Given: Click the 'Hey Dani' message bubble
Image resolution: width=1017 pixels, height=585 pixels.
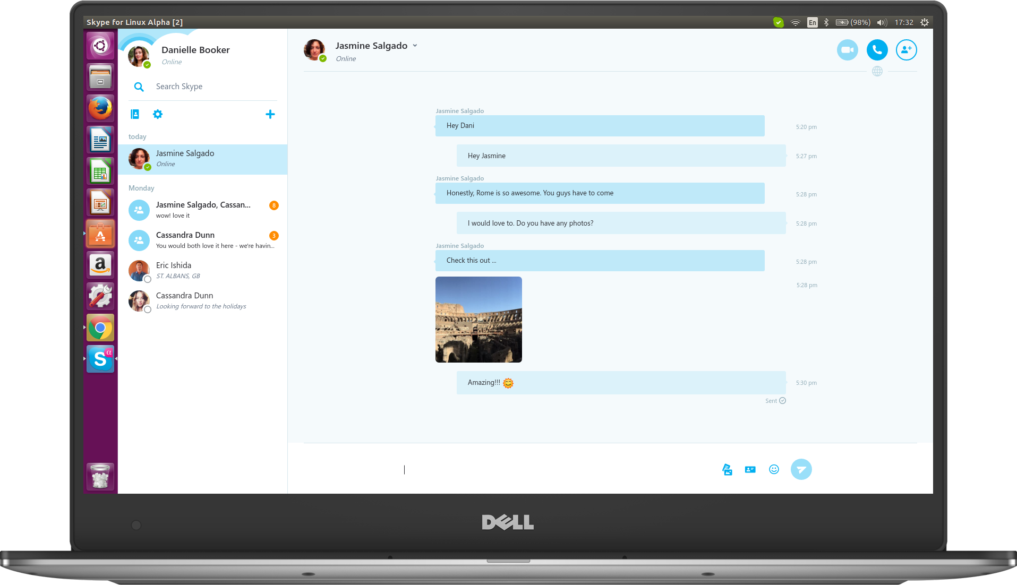Looking at the screenshot, I should (x=600, y=126).
